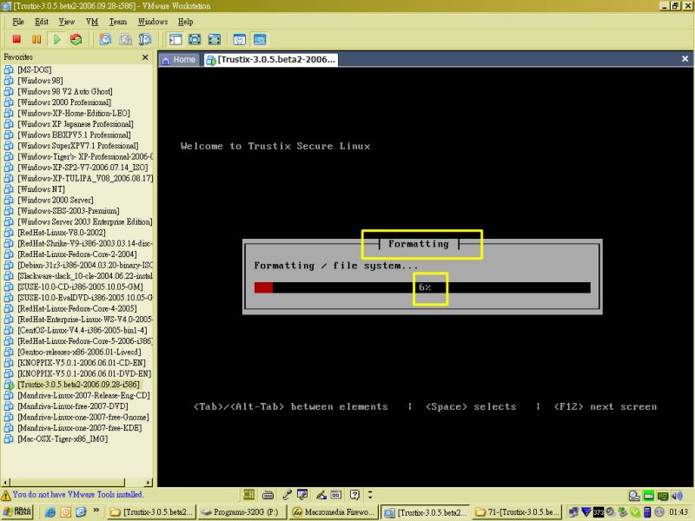
Task: Click Favorites horizontal scrollbar left arrow
Action: click(x=5, y=482)
